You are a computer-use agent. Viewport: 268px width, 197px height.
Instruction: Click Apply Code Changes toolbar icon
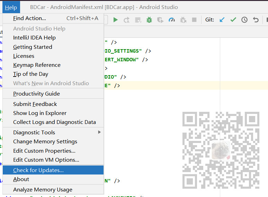click(138, 20)
